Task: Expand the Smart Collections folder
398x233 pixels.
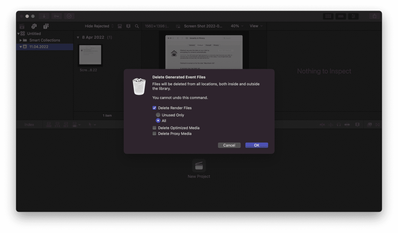Action: click(x=21, y=40)
